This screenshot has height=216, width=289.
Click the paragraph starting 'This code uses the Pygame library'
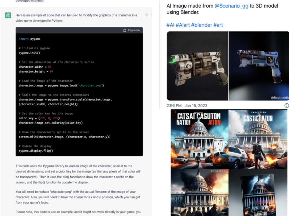[78, 174]
